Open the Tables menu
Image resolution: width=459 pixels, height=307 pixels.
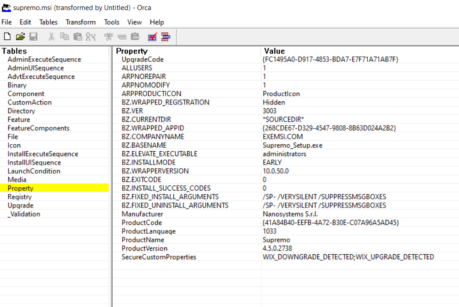point(48,22)
